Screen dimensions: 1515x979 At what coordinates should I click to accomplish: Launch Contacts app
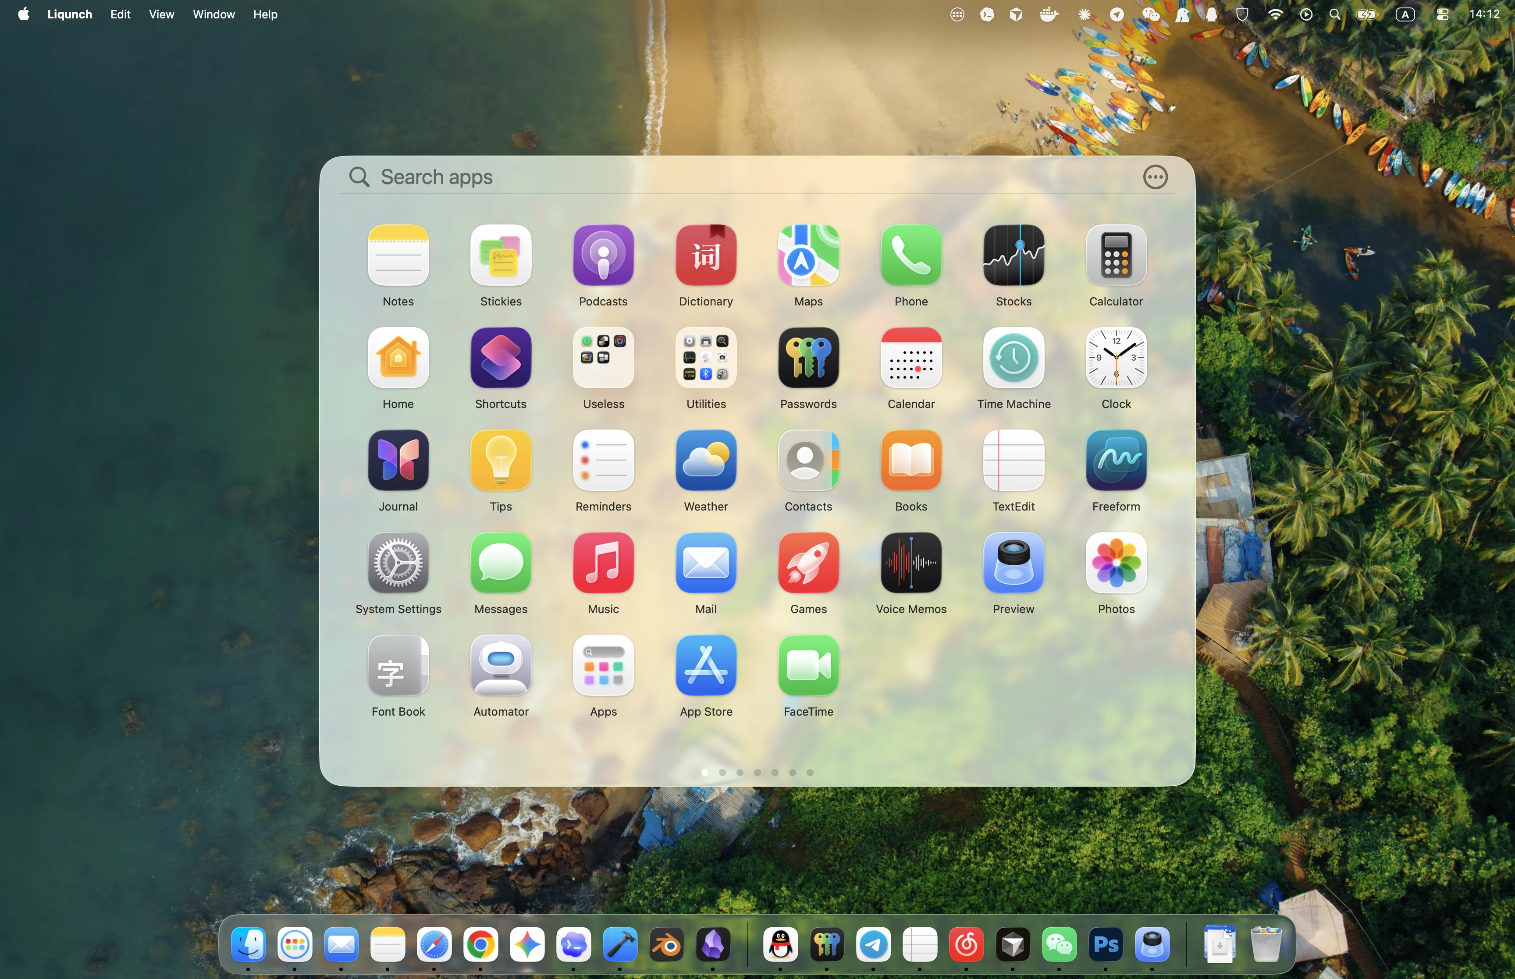click(x=809, y=460)
